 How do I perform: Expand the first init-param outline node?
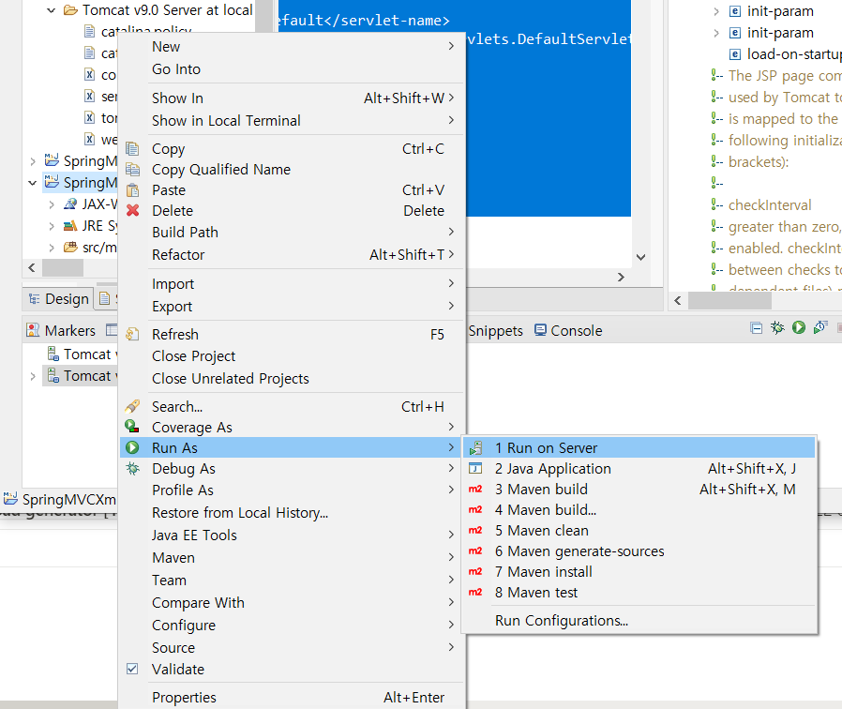coord(716,11)
